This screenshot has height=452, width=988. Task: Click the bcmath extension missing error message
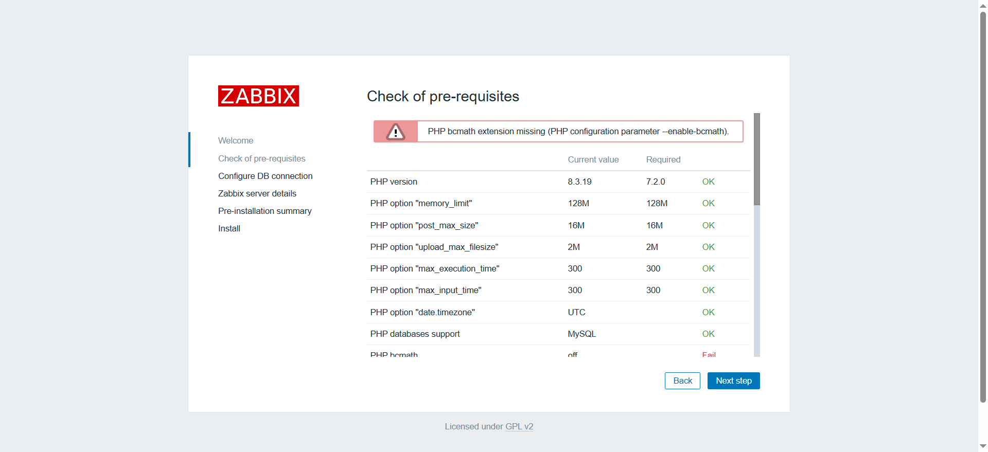578,132
